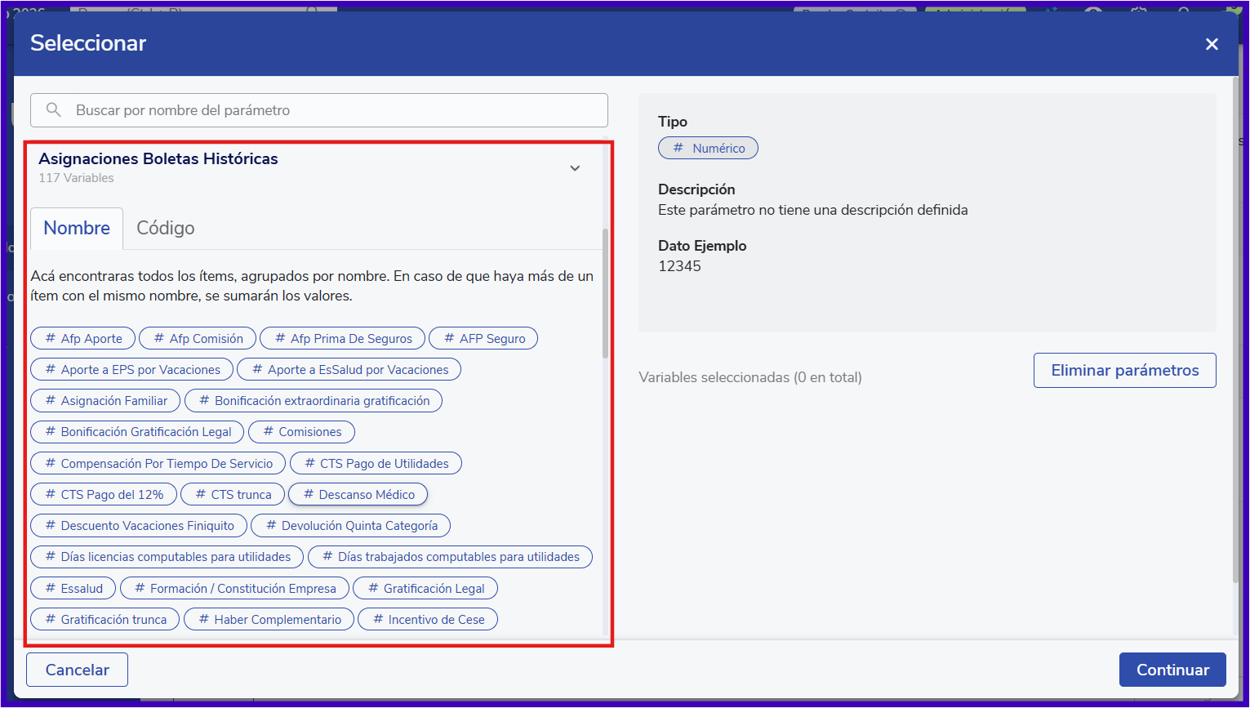Screen dimensions: 1250x708
Task: Click Eliminar parámetros button
Action: click(1124, 370)
